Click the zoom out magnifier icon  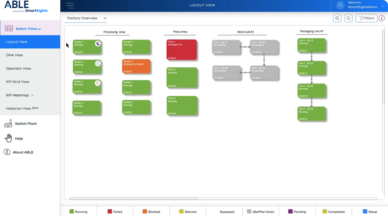tap(348, 18)
